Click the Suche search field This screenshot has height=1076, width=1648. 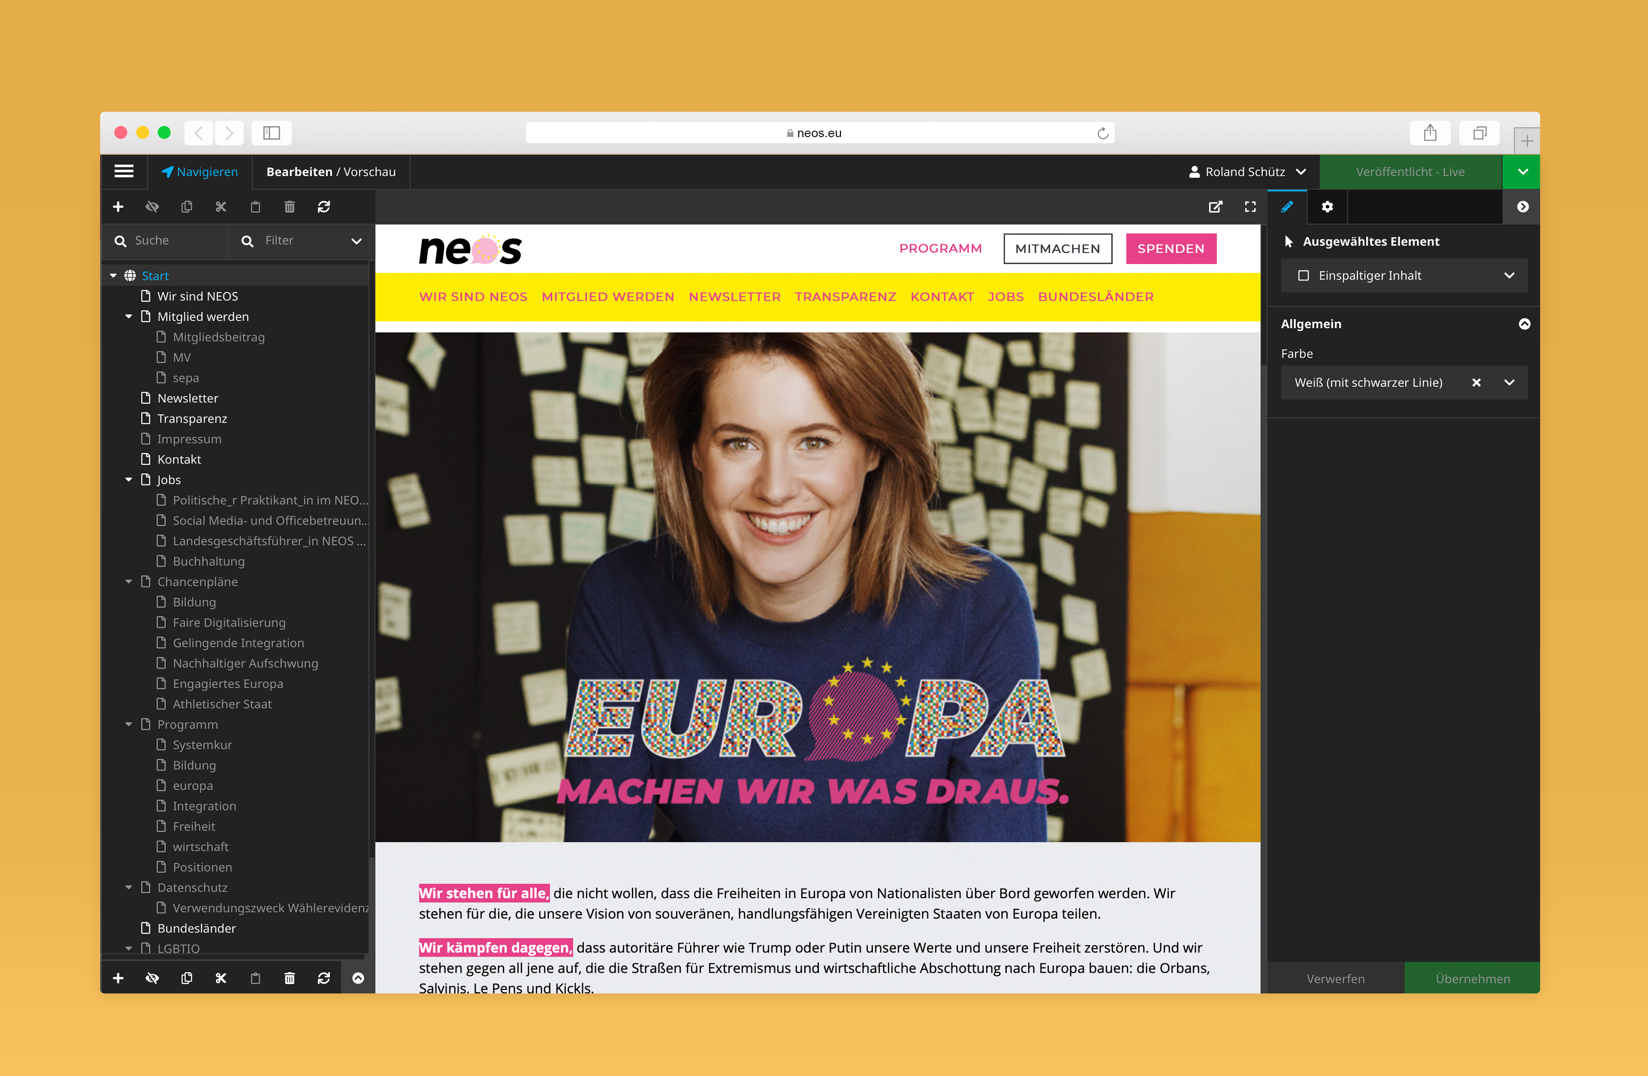pyautogui.click(x=165, y=240)
